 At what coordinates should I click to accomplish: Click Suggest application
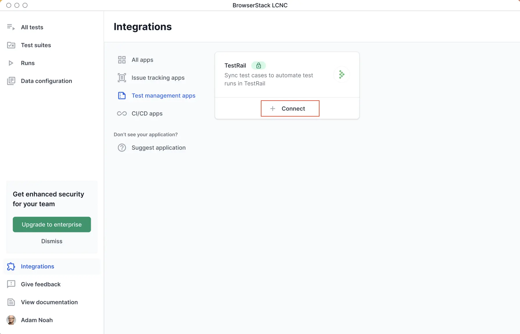tap(158, 148)
